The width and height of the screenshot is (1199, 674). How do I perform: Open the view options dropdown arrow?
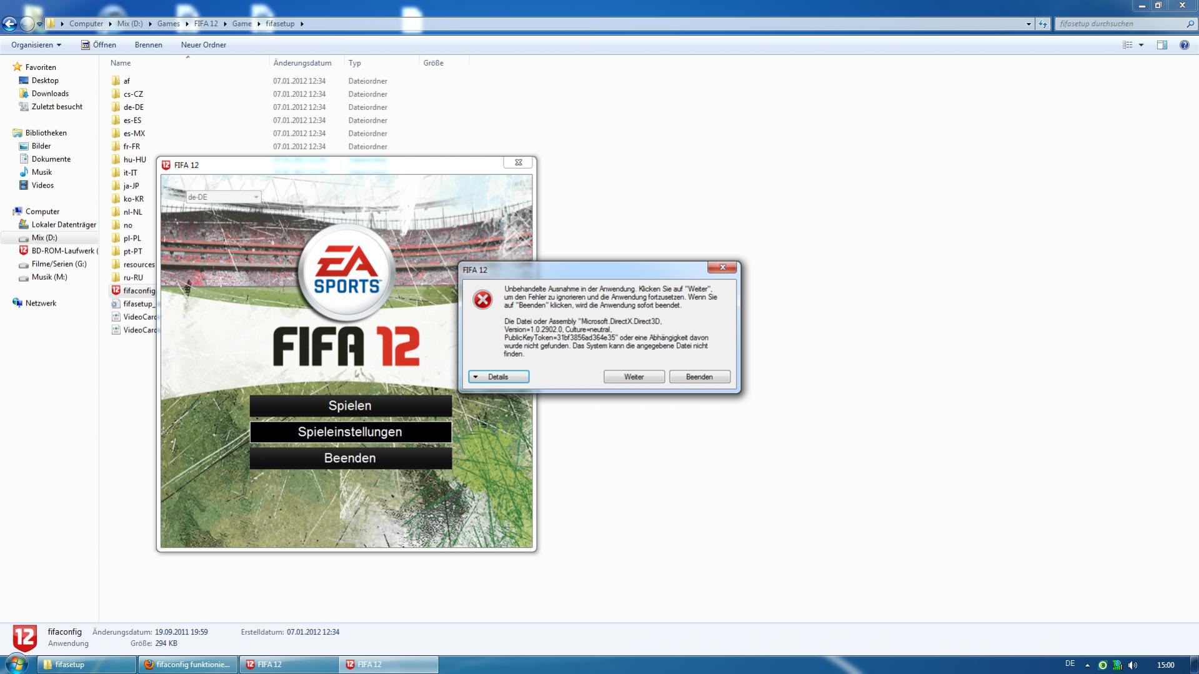1141,45
